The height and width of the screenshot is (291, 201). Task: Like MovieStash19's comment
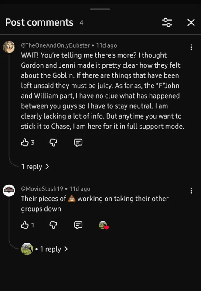point(25,225)
